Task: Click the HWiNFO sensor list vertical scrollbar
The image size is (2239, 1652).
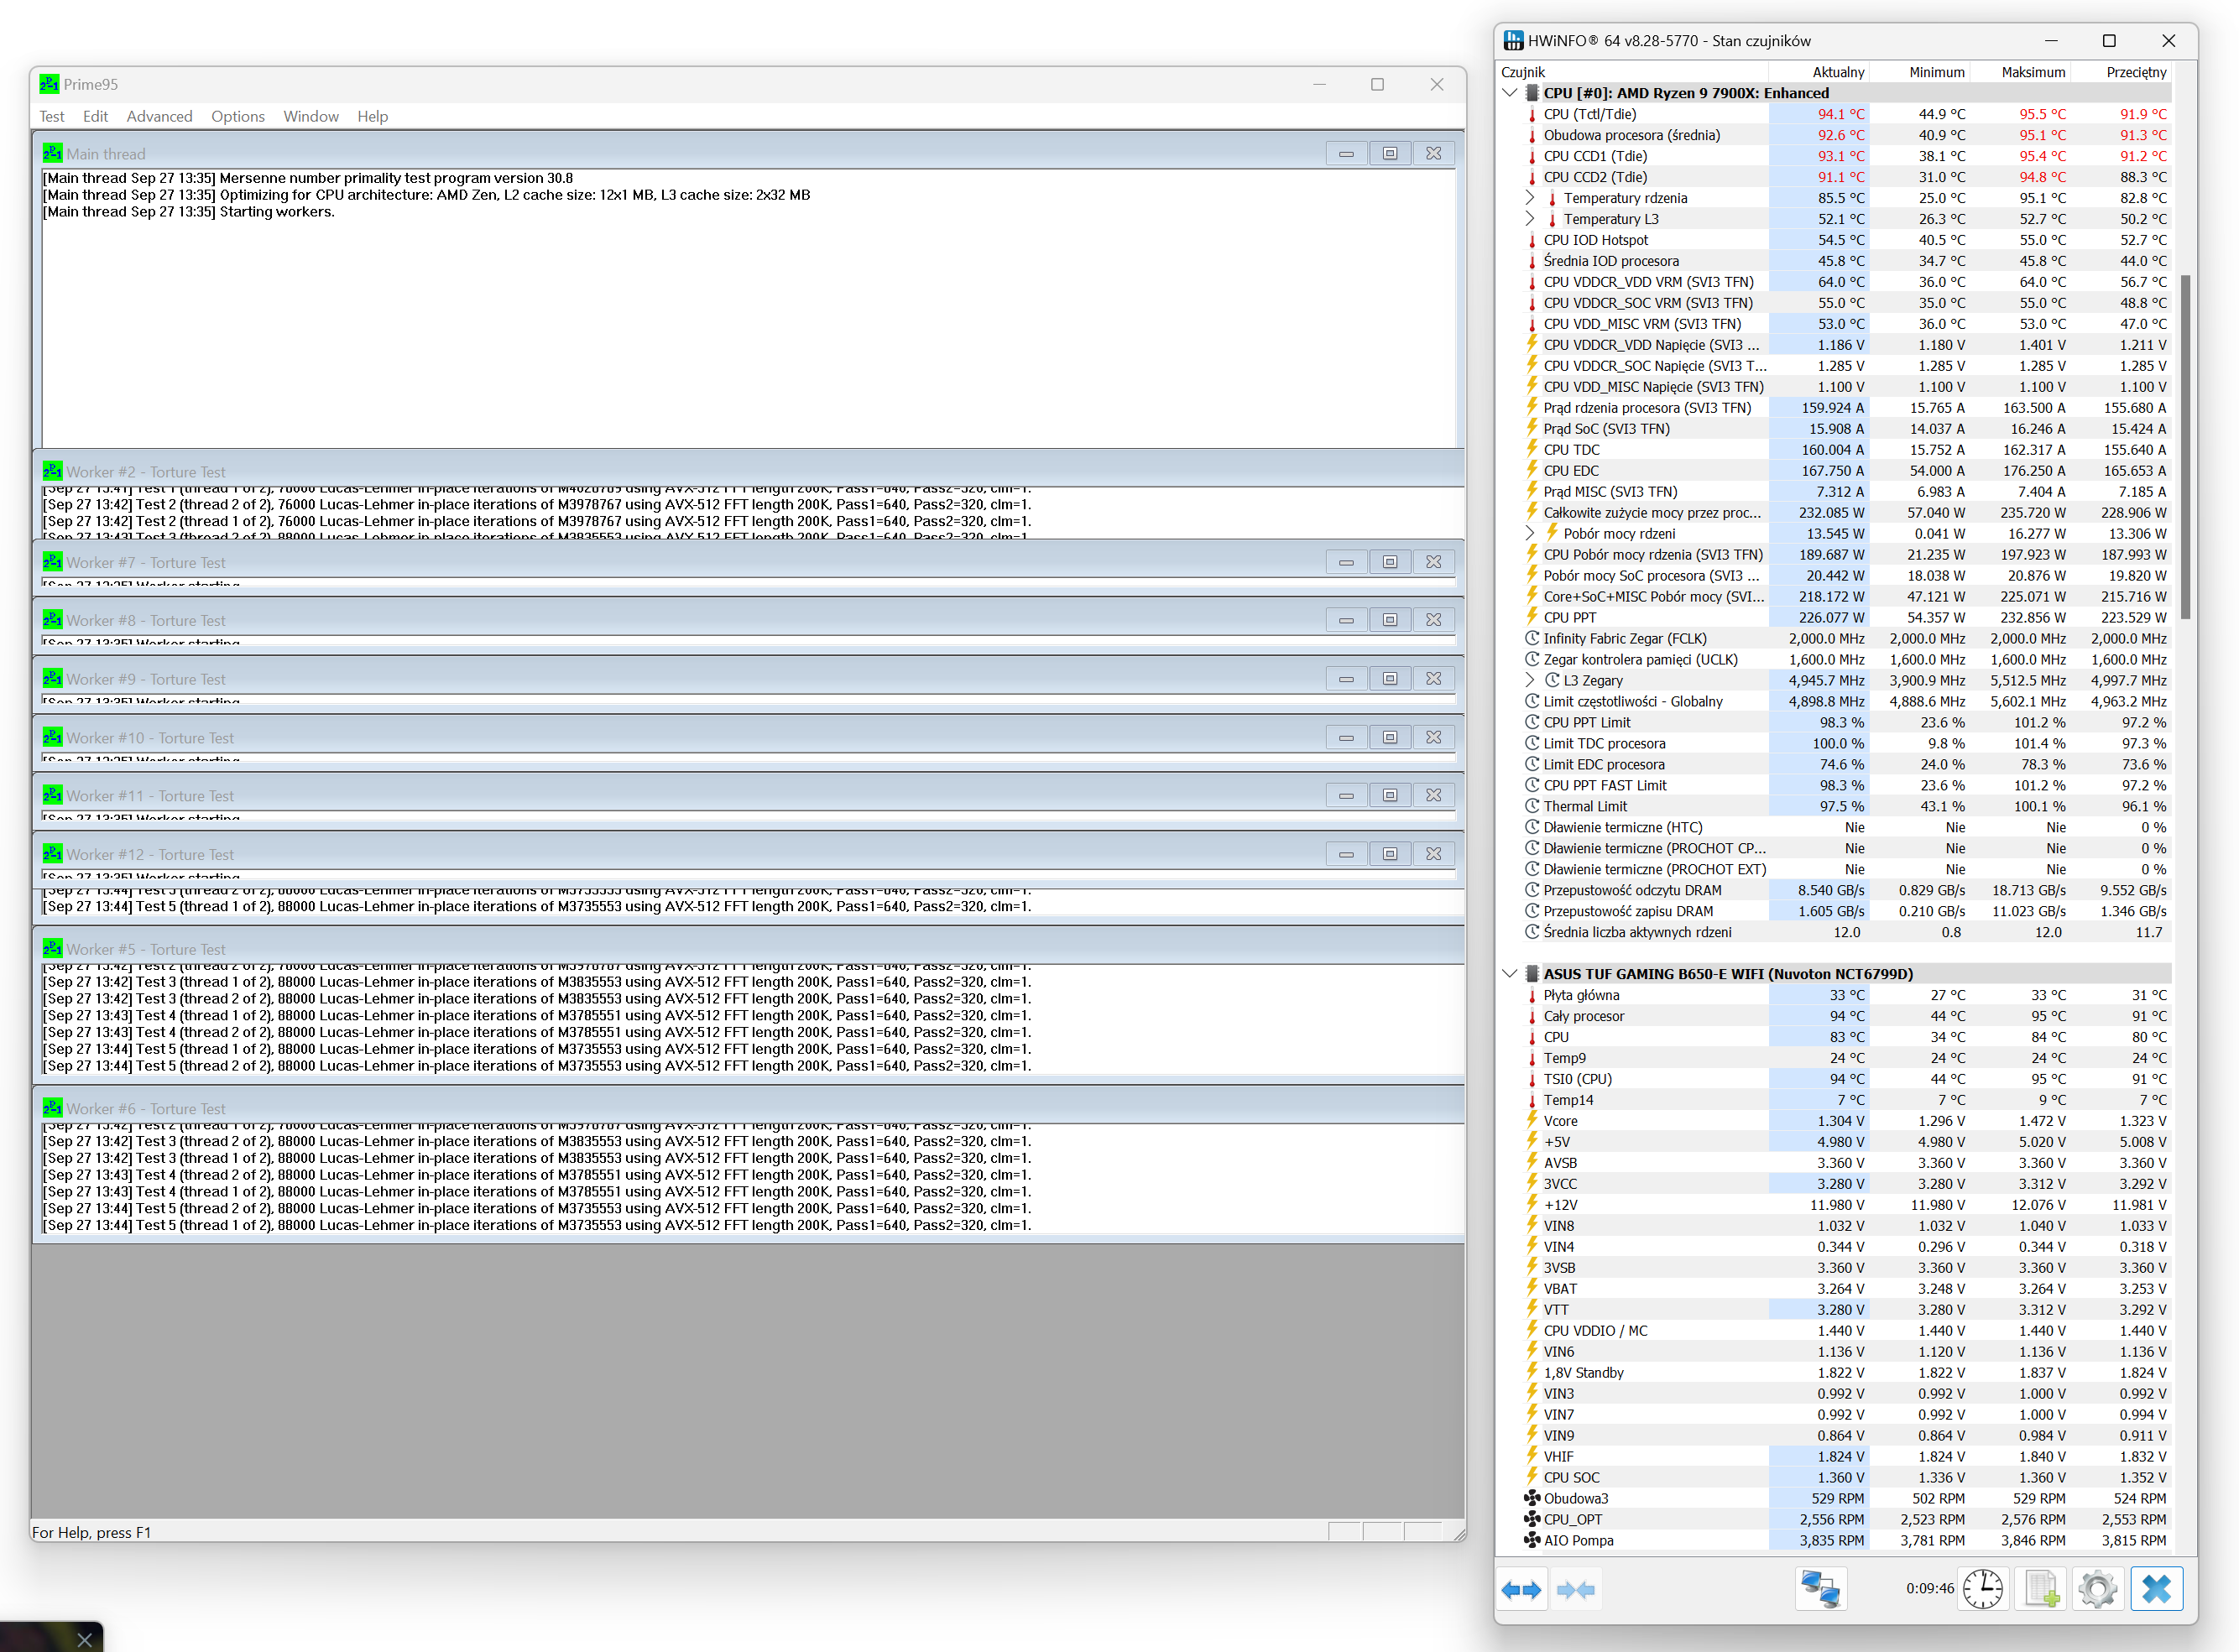Action: coord(2185,446)
